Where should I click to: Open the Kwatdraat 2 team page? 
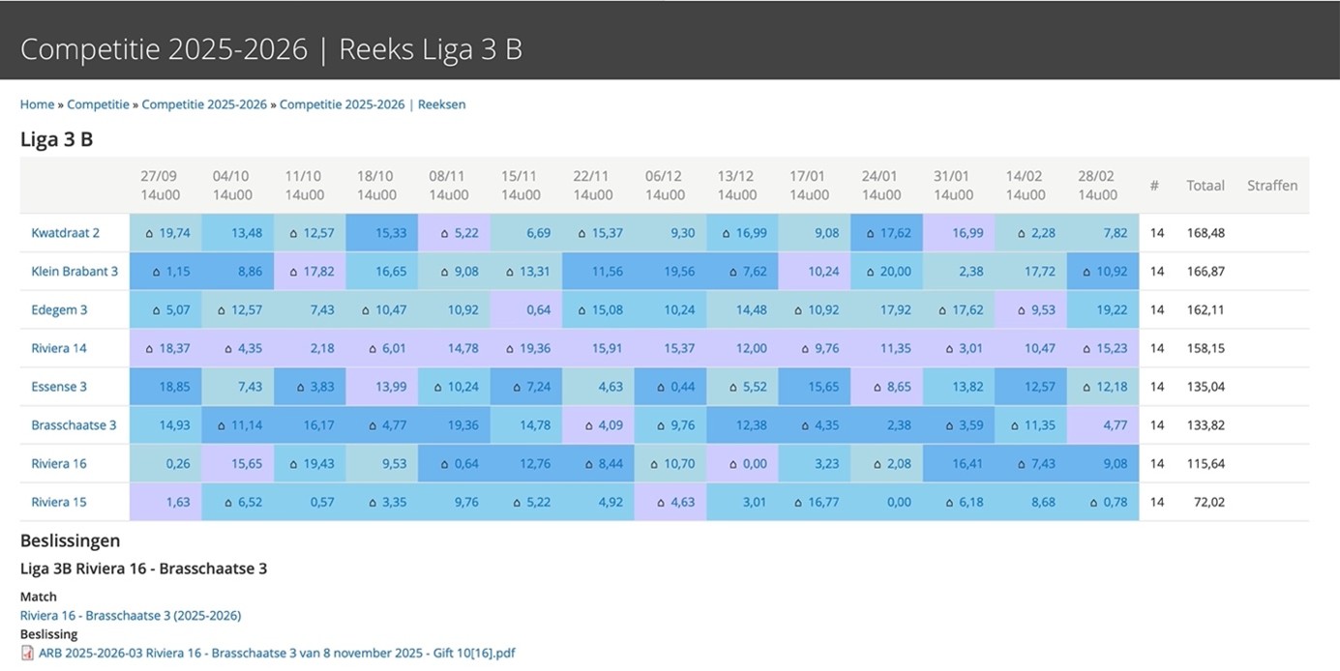[65, 233]
